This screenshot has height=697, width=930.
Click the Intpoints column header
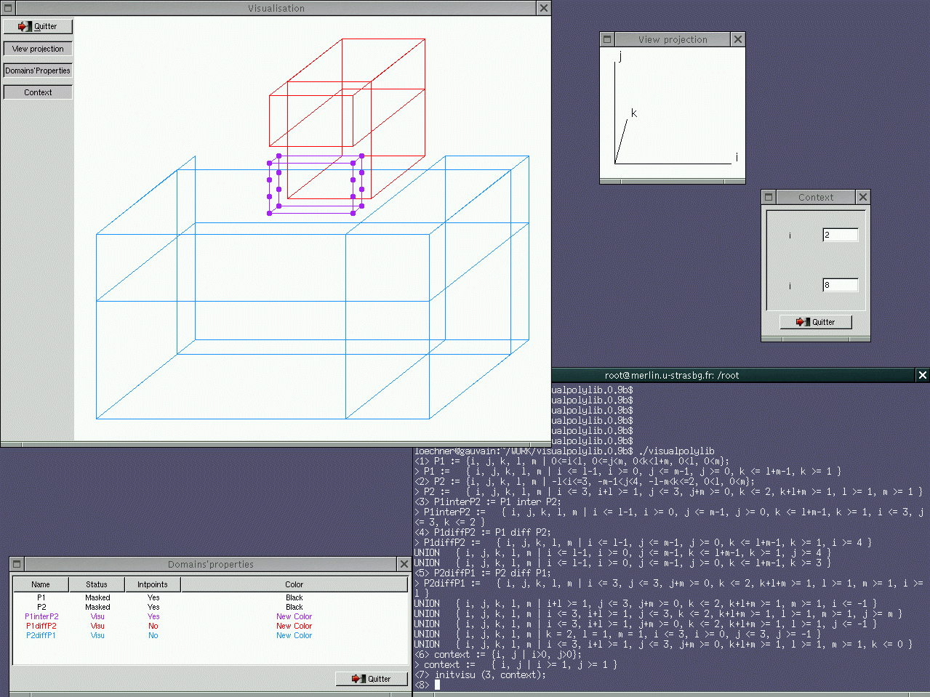pos(152,584)
